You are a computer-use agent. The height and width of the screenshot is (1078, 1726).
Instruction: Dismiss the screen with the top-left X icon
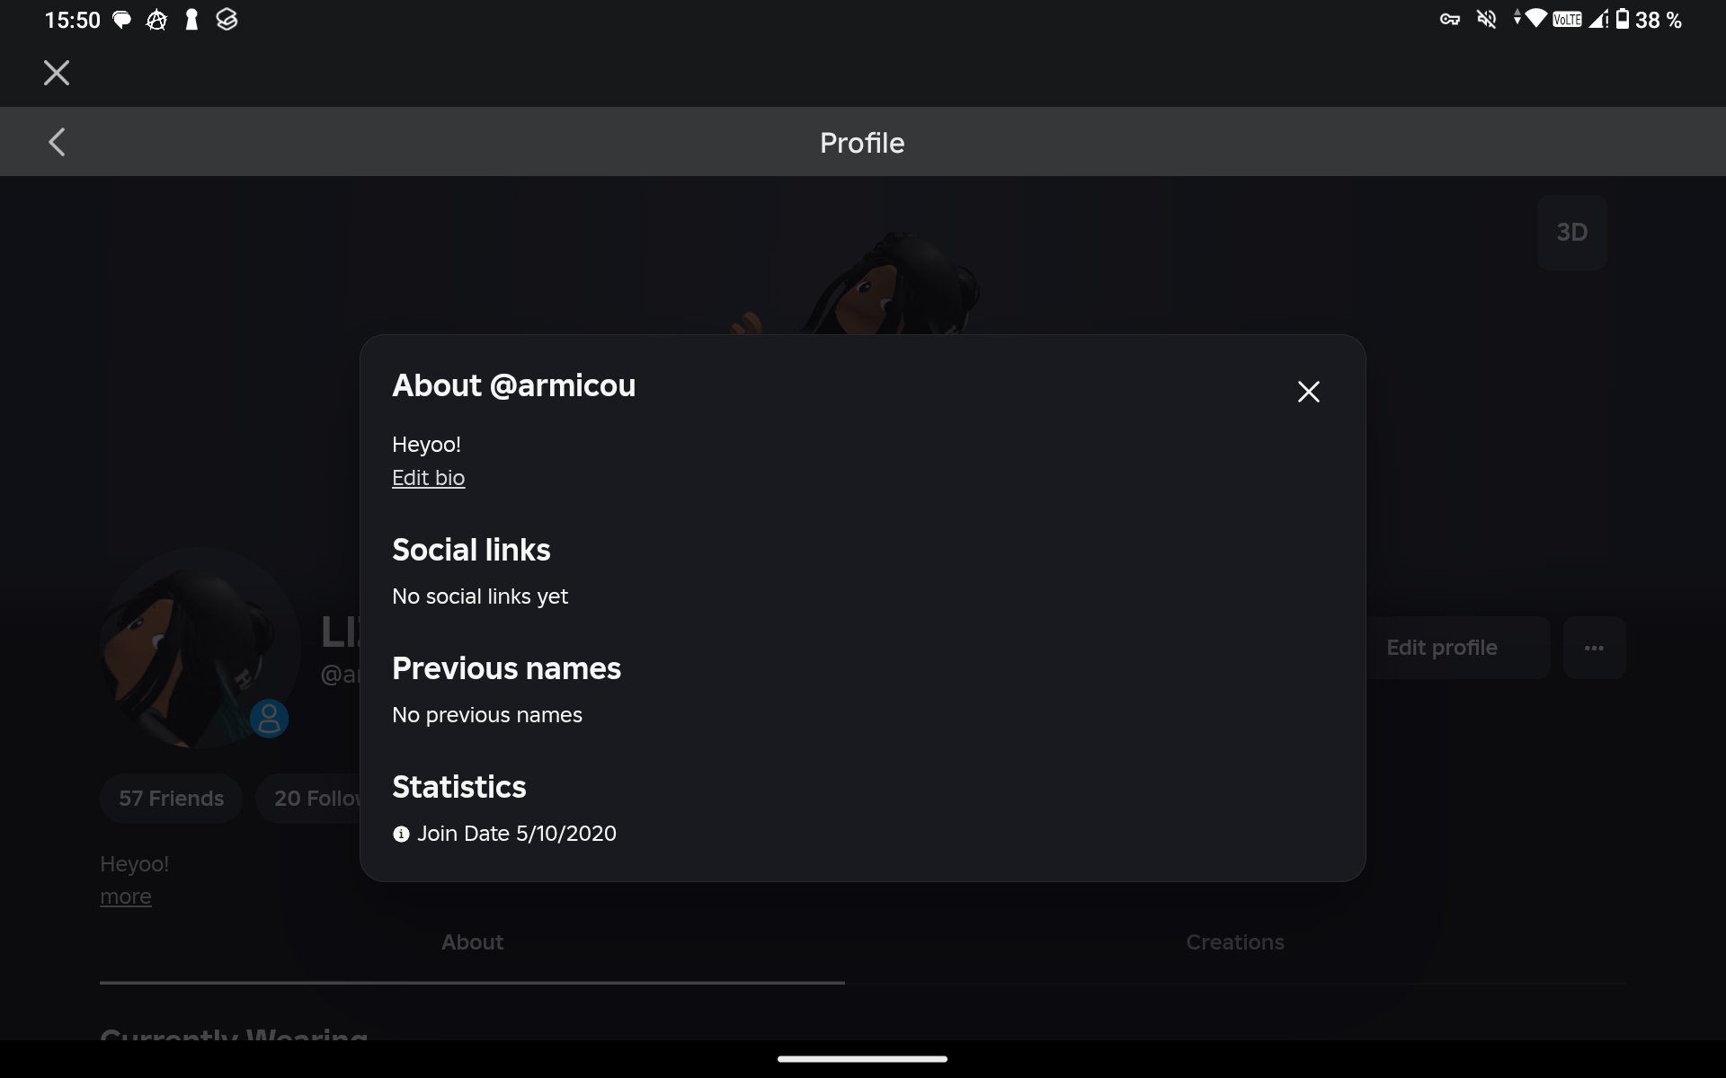[57, 73]
